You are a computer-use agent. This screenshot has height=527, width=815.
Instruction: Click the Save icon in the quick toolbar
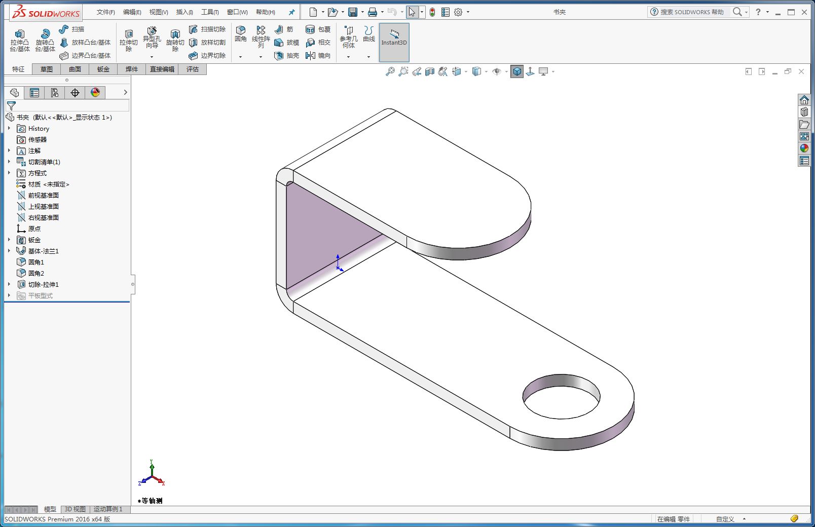tap(353, 12)
